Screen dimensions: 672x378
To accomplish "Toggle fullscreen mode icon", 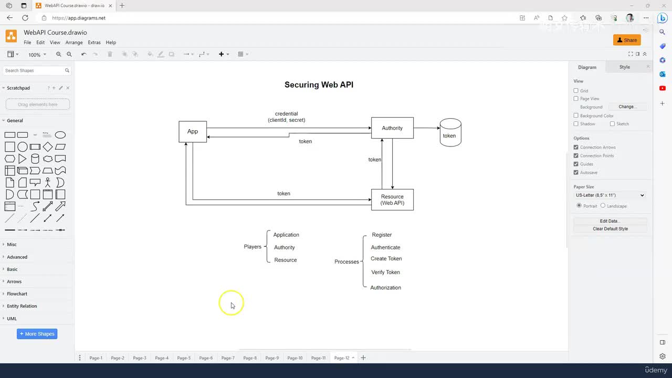I will (631, 54).
